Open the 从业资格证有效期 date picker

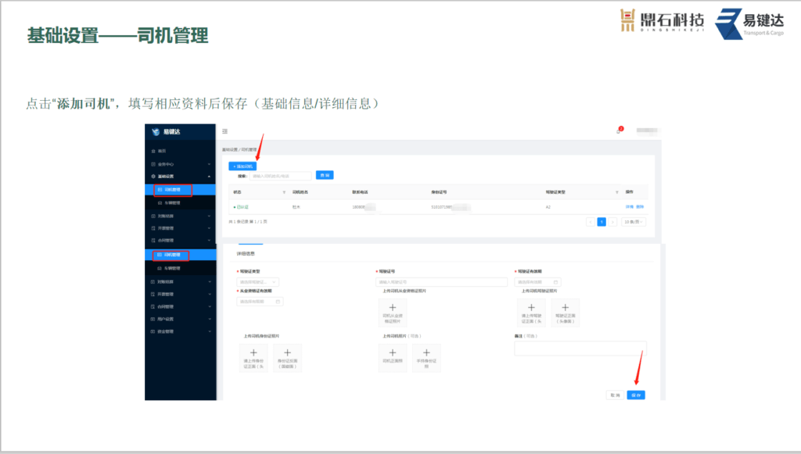pyautogui.click(x=260, y=302)
